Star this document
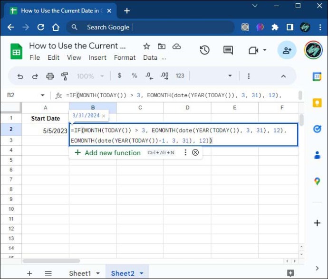The image size is (328, 279). click(x=146, y=46)
